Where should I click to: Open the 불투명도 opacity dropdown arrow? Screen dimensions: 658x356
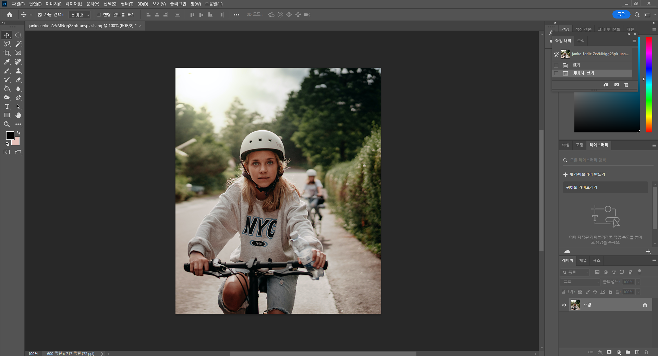[x=638, y=282]
